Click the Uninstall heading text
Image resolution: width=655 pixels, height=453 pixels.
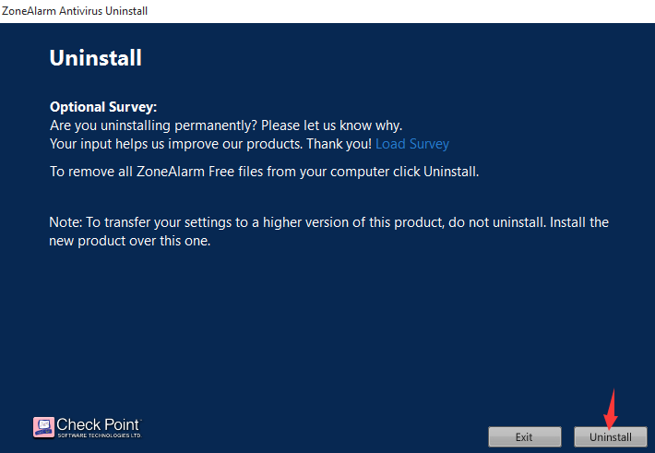click(96, 58)
